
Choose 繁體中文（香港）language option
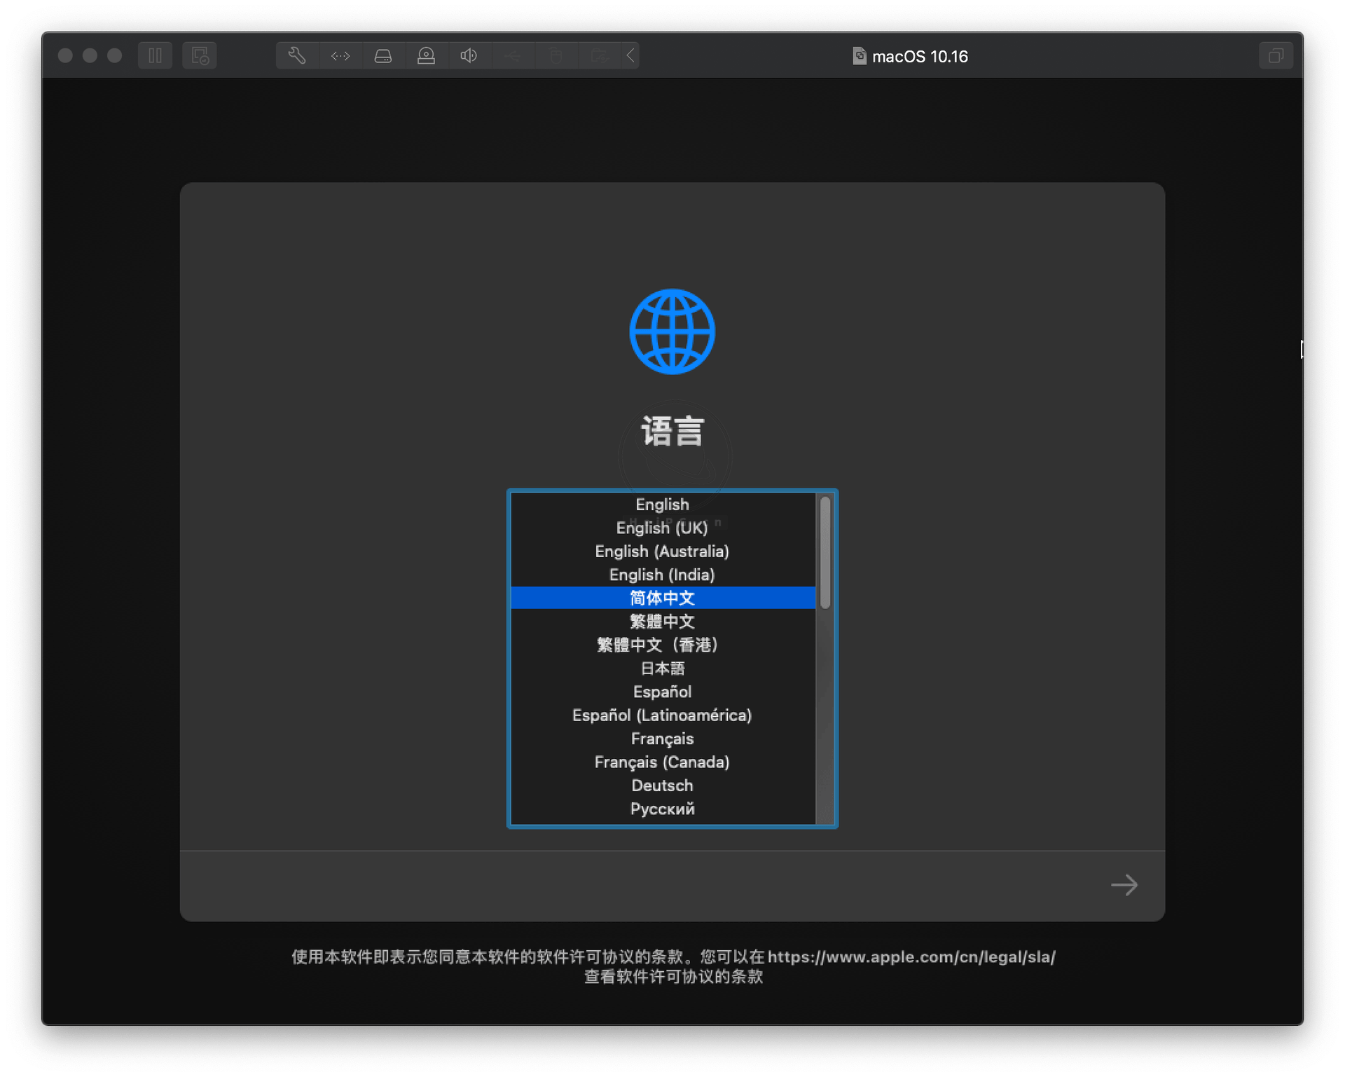[657, 645]
